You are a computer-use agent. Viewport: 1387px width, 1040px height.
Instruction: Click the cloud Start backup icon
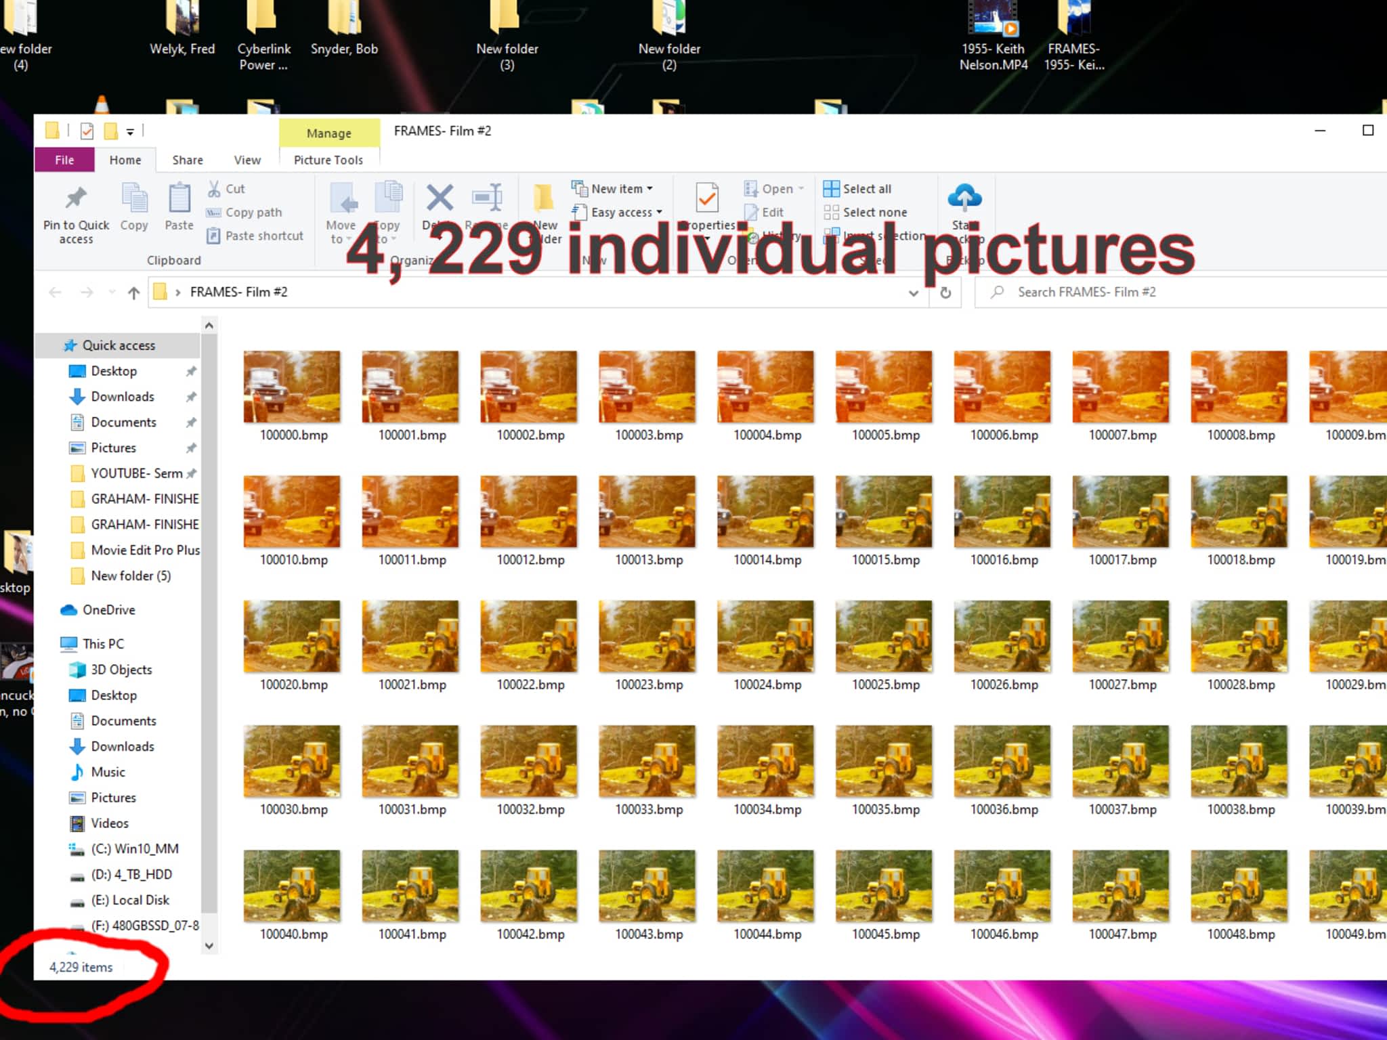click(x=964, y=197)
